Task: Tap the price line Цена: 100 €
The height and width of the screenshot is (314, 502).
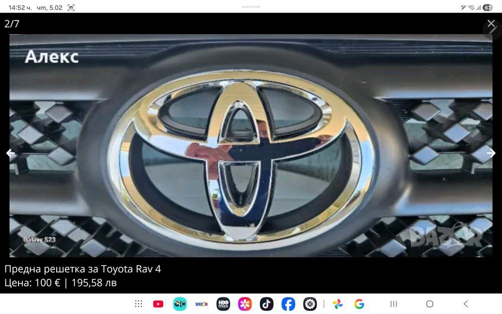Action: [32, 283]
